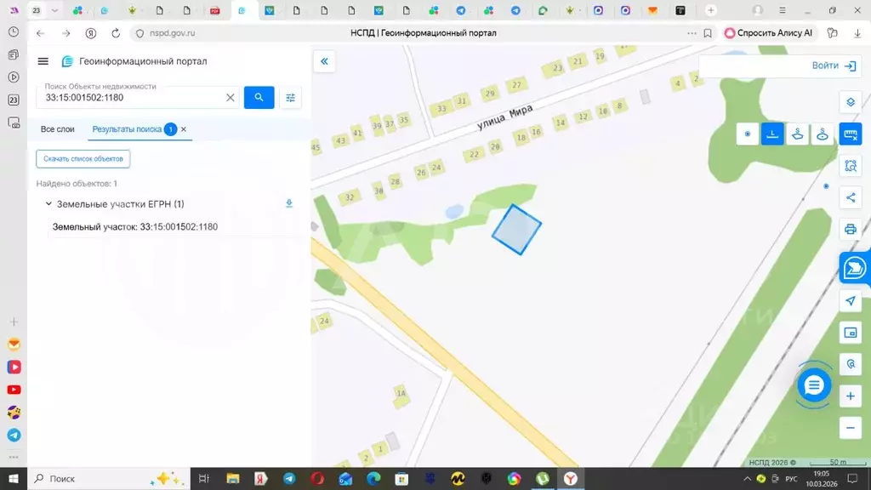Clear the cadastral number search field
This screenshot has width=871, height=490.
[230, 98]
